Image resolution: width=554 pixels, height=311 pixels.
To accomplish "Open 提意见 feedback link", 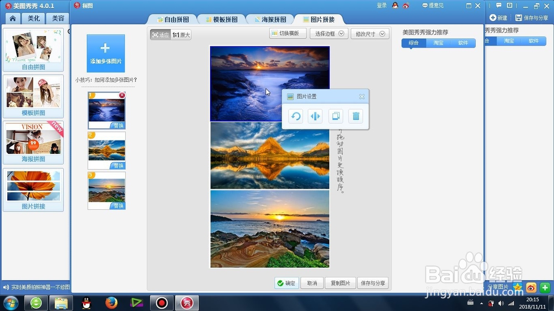I will pyautogui.click(x=433, y=6).
